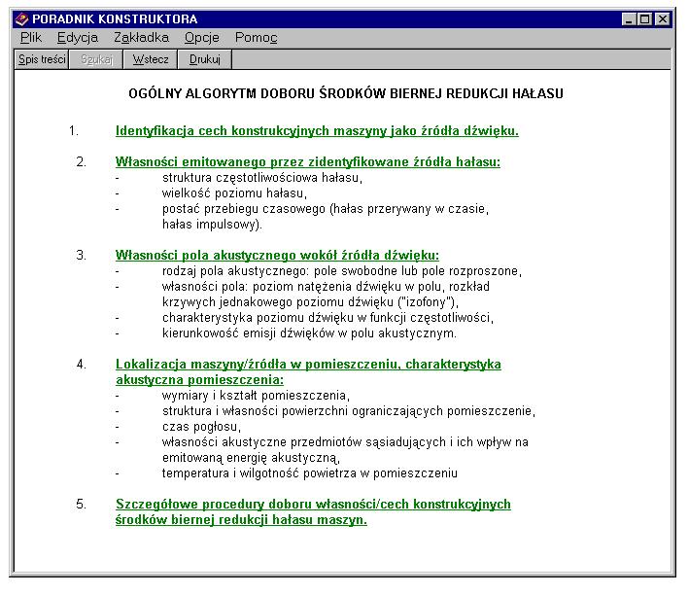
Task: Click text 'struktura i własności powierzchni ograniczających'
Action: (303, 410)
